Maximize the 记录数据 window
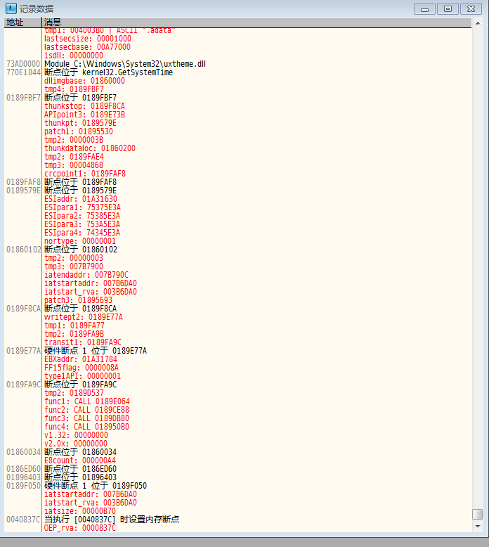 coord(448,9)
